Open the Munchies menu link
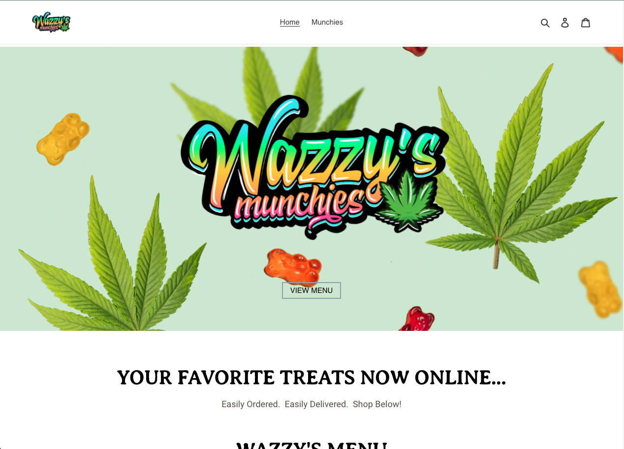The image size is (624, 449). pyautogui.click(x=327, y=22)
